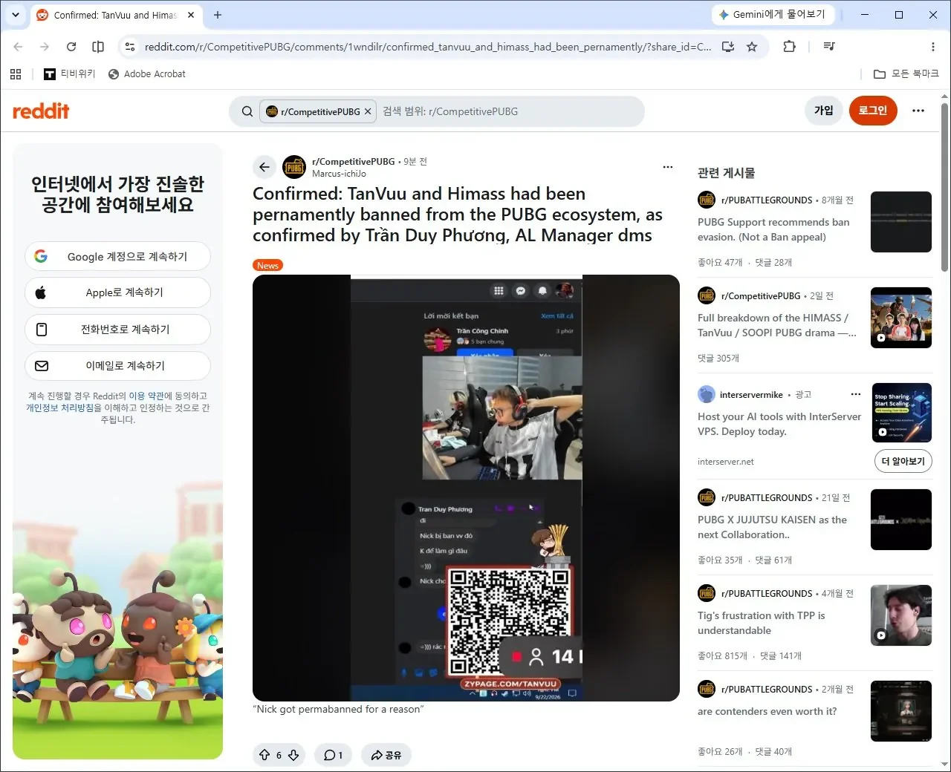Open the post's main screenshot image
This screenshot has height=772, width=951.
(x=466, y=488)
